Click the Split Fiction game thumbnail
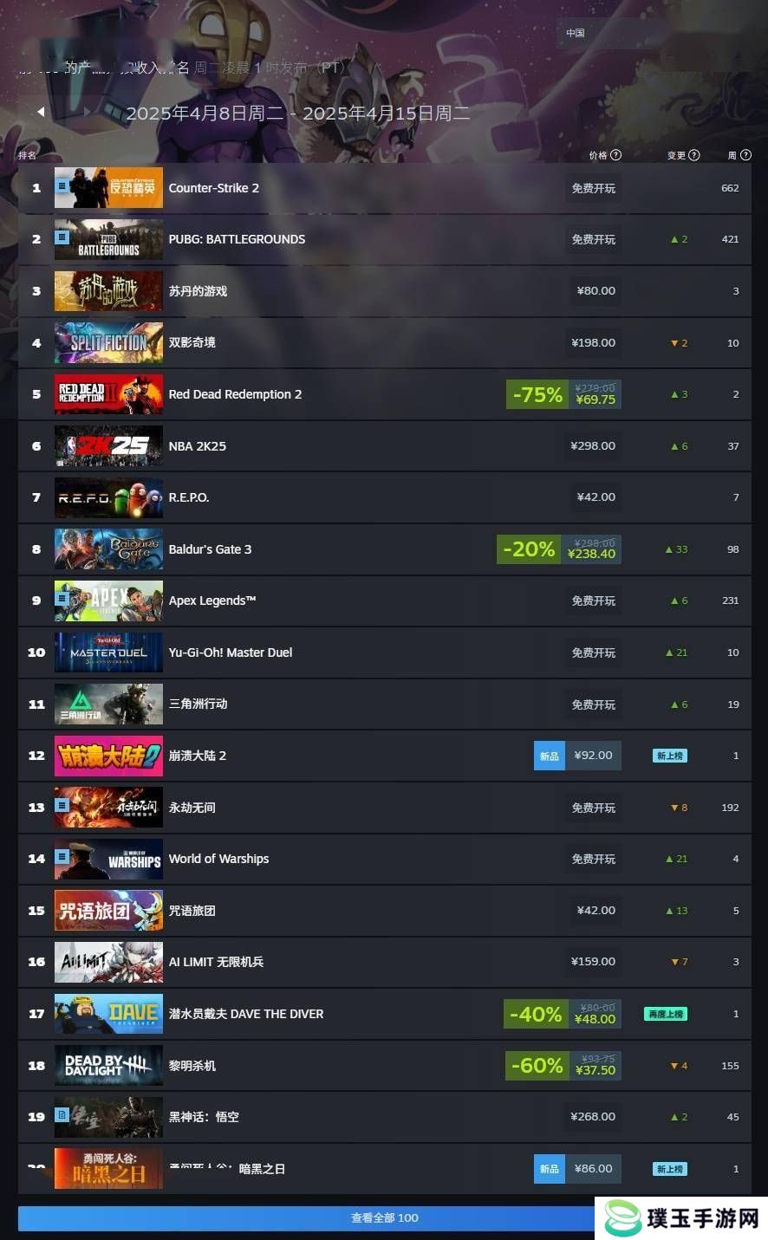768x1240 pixels. (x=108, y=342)
